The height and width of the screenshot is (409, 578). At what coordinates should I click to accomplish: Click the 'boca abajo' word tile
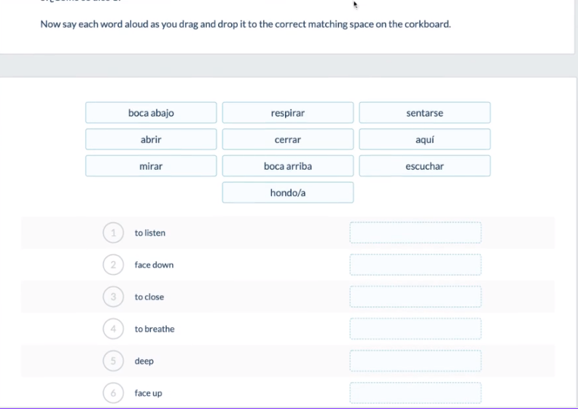[151, 113]
